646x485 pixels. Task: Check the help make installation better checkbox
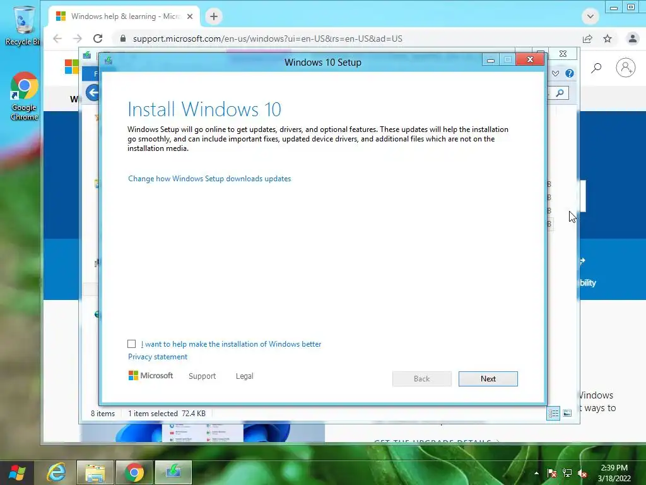131,344
